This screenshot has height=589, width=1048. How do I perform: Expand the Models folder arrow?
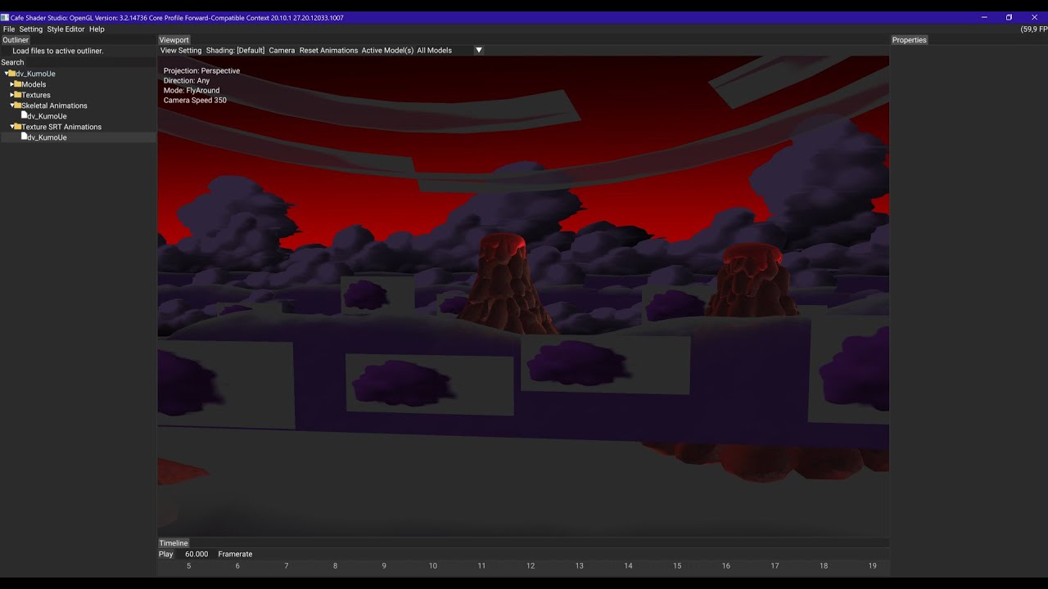point(12,84)
